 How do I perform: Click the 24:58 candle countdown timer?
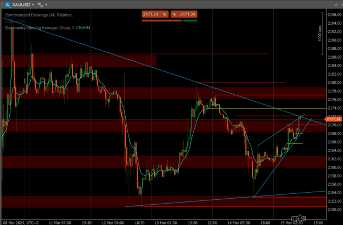pyautogui.click(x=299, y=218)
